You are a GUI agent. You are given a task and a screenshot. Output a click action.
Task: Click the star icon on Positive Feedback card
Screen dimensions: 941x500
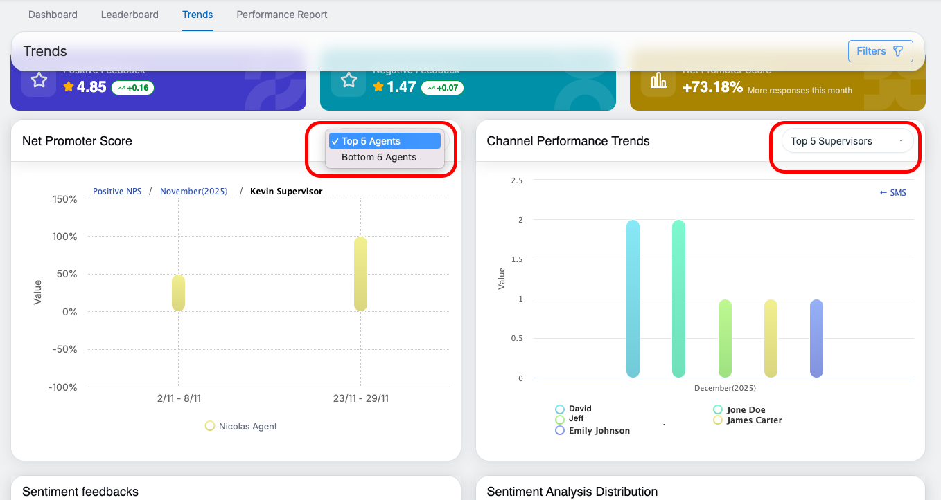tap(39, 80)
